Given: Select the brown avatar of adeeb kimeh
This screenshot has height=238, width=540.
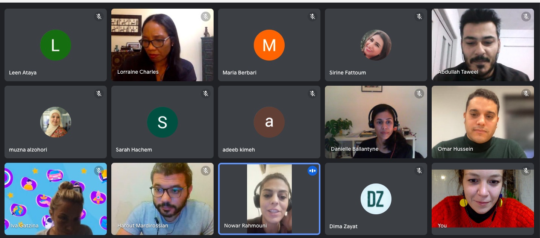Looking at the screenshot, I should coord(269,122).
